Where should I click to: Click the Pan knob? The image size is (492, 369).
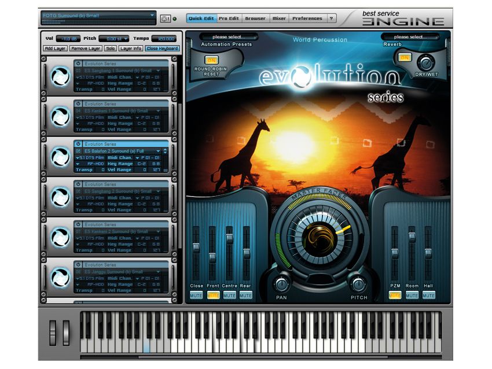point(281,285)
